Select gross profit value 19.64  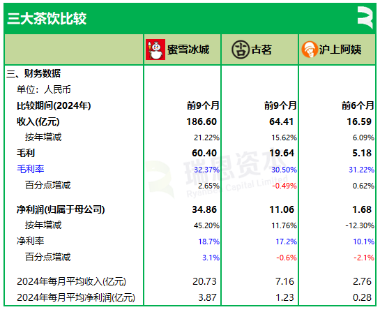point(282,153)
